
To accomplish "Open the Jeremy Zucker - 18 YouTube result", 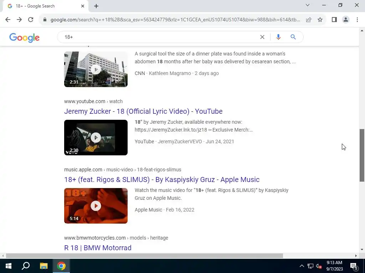I will click(143, 111).
